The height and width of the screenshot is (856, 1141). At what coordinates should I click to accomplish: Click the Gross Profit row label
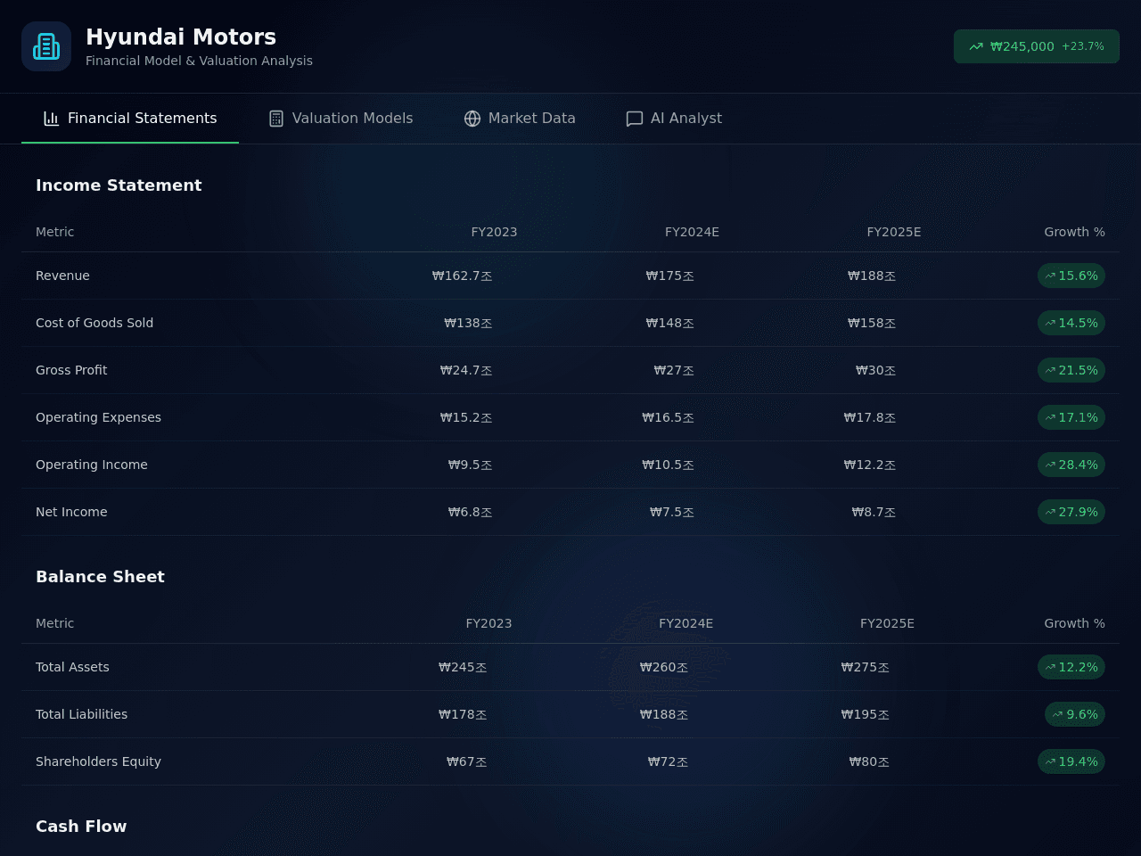tap(71, 370)
